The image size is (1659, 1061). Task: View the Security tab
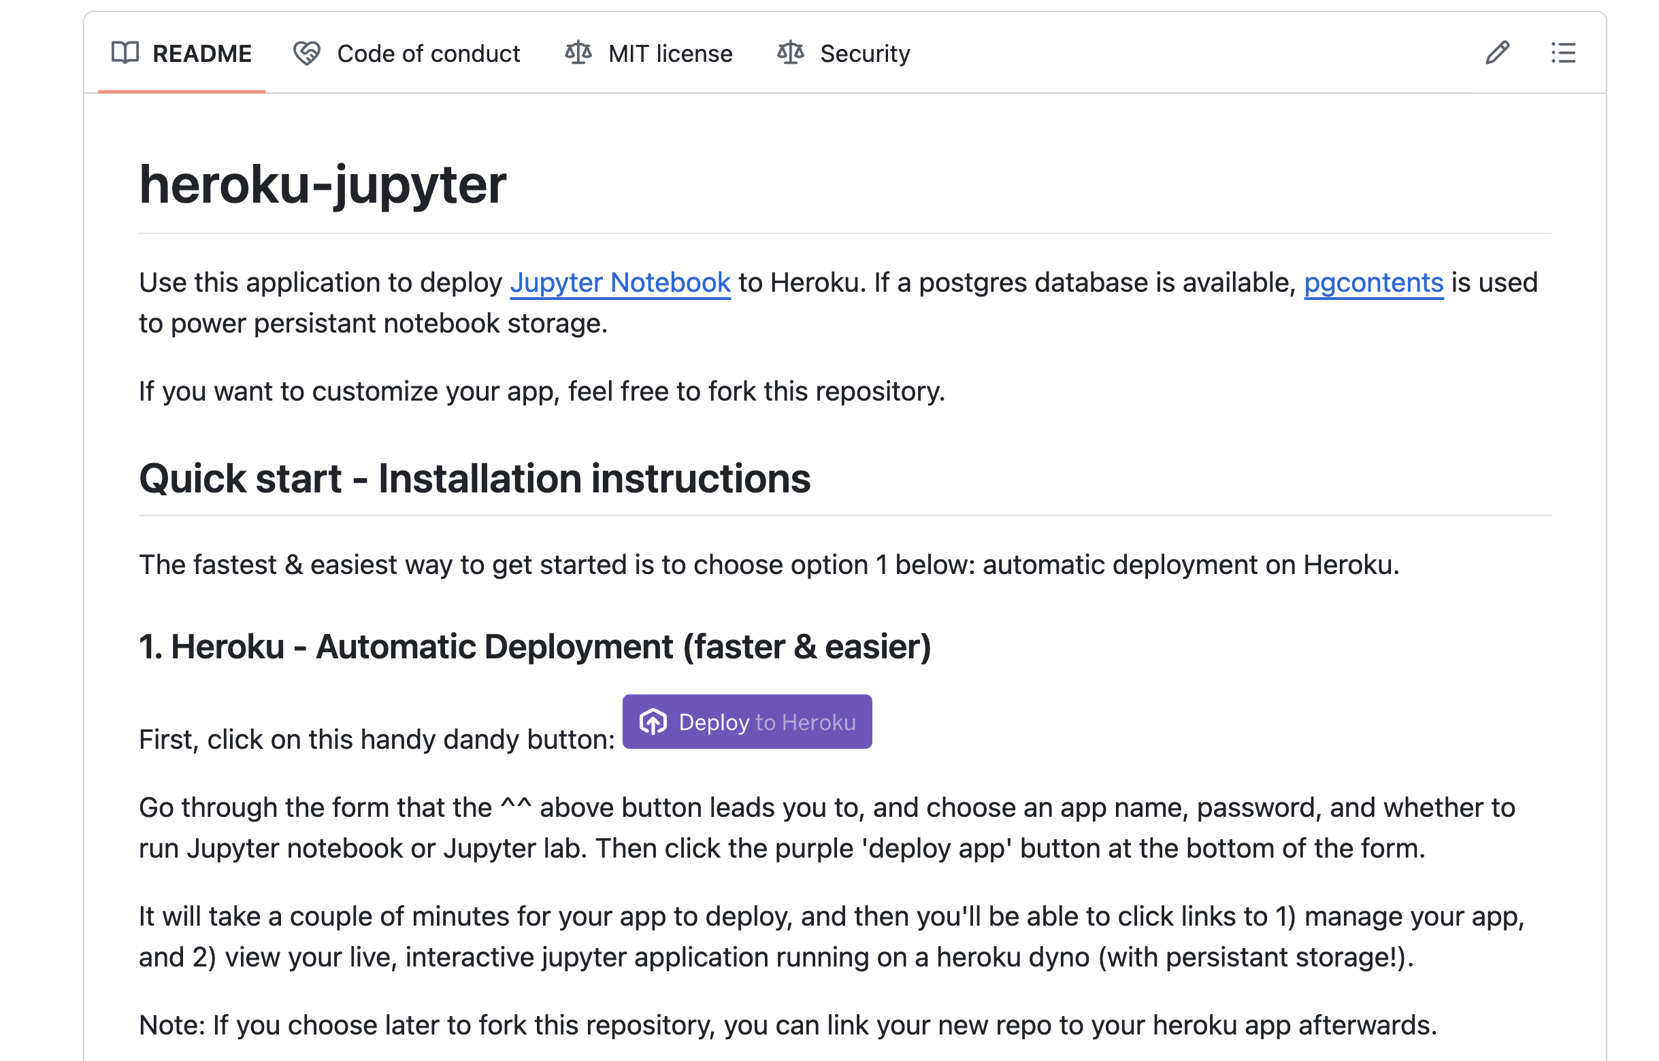(x=843, y=53)
